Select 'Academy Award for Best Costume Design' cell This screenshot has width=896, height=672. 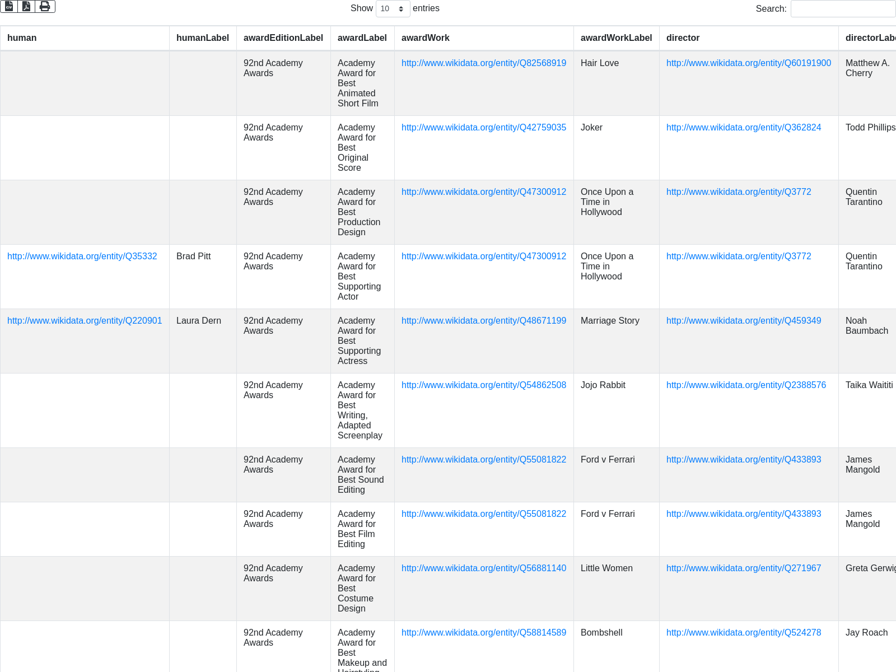[362, 589]
